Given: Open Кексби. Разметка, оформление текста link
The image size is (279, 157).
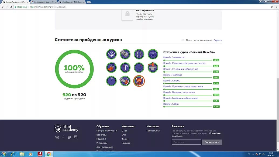Looking at the screenshot, I should click(184, 63).
